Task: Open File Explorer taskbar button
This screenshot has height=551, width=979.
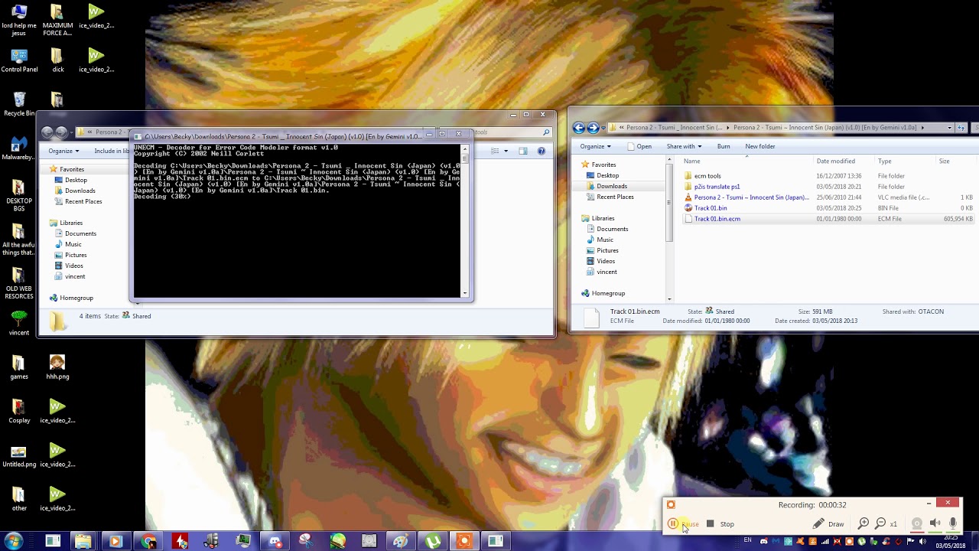Action: [83, 541]
